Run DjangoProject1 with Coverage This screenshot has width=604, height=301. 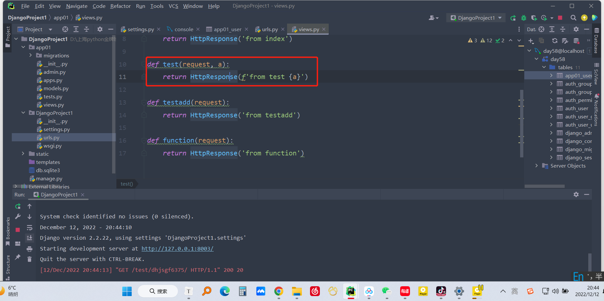(x=534, y=18)
